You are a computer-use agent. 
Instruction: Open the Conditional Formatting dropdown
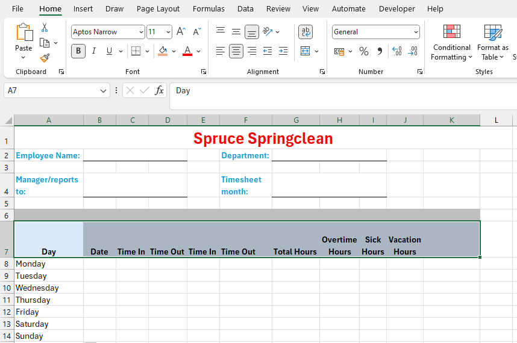[451, 43]
